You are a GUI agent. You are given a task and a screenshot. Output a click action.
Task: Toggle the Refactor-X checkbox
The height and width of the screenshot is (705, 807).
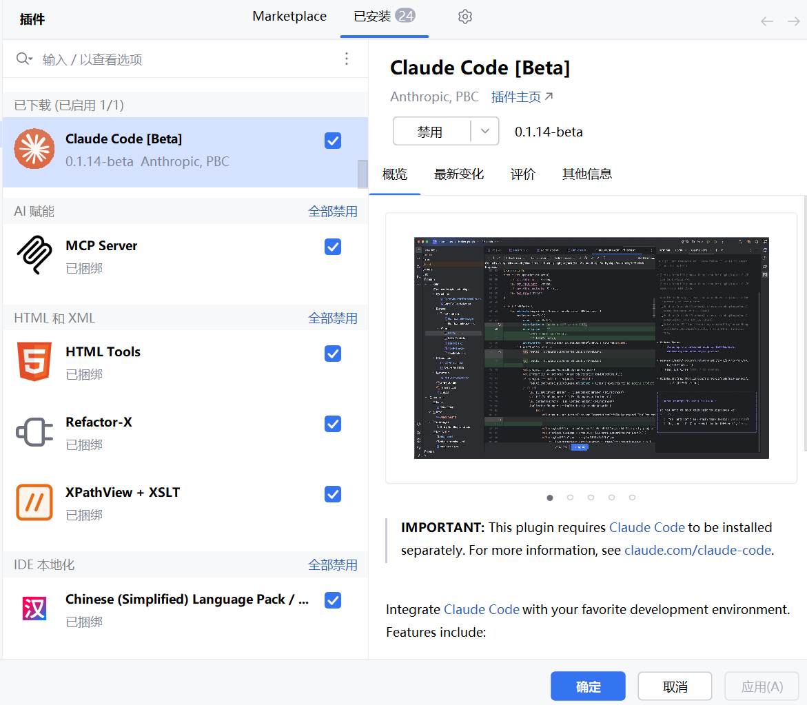click(x=333, y=424)
